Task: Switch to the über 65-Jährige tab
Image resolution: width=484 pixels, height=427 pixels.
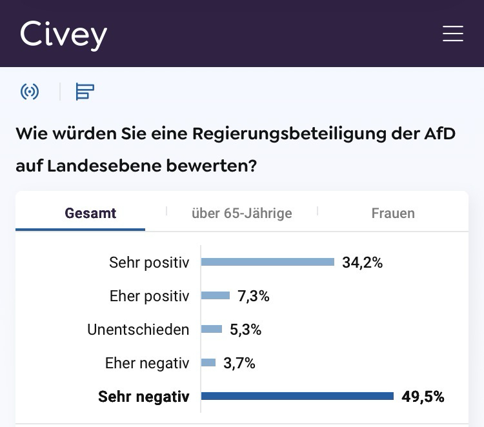Action: [x=241, y=213]
